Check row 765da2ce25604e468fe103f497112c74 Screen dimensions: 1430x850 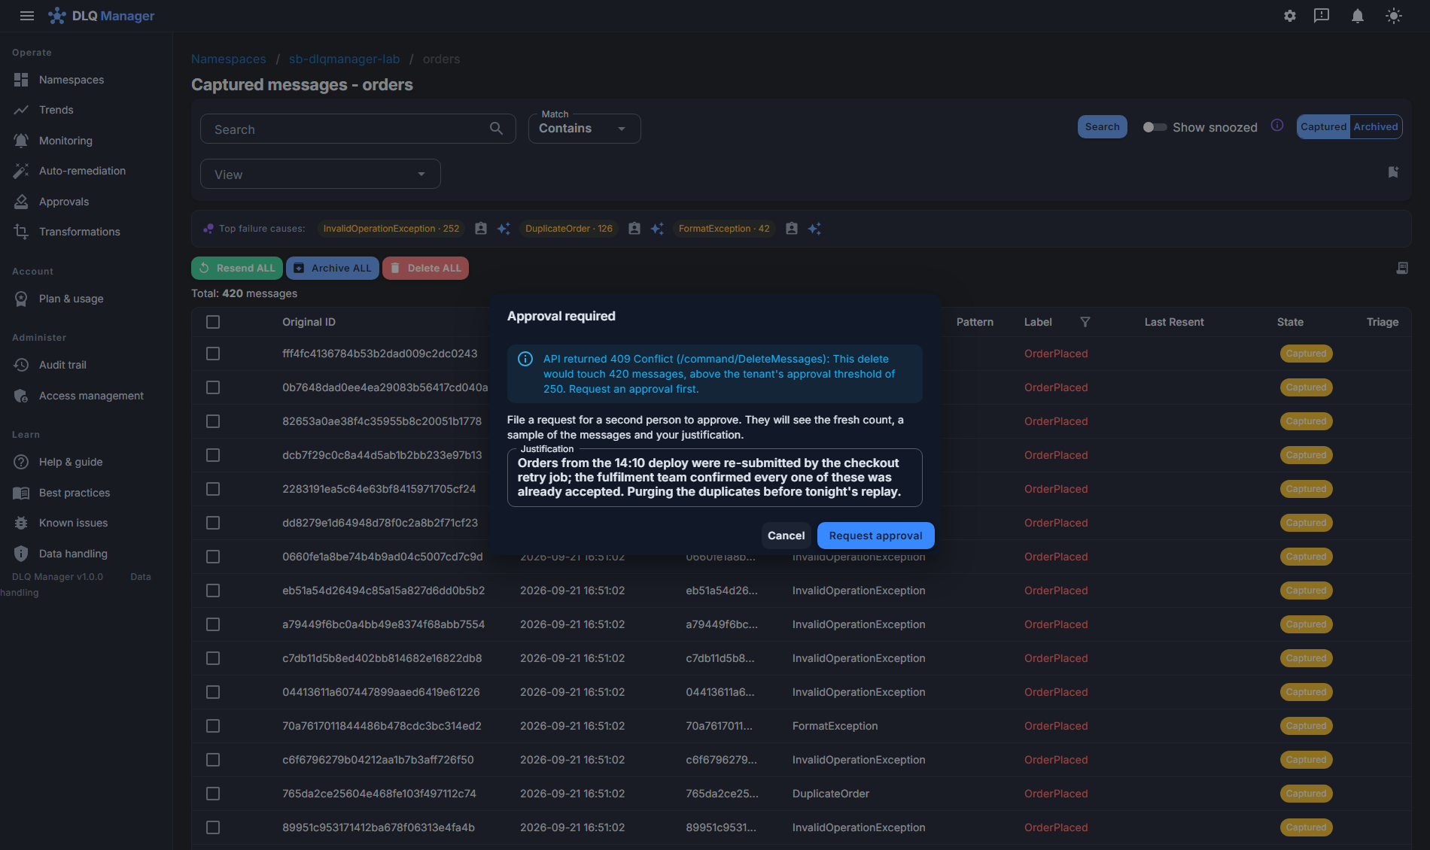213,794
